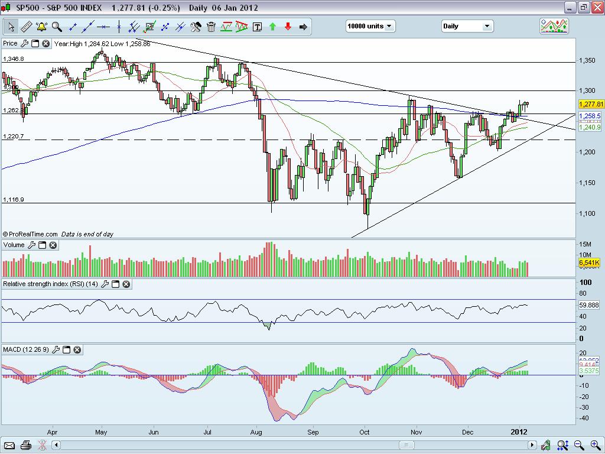Click the crossed-out link chain icon
Viewport: 605px width, 454px height.
(x=42, y=446)
